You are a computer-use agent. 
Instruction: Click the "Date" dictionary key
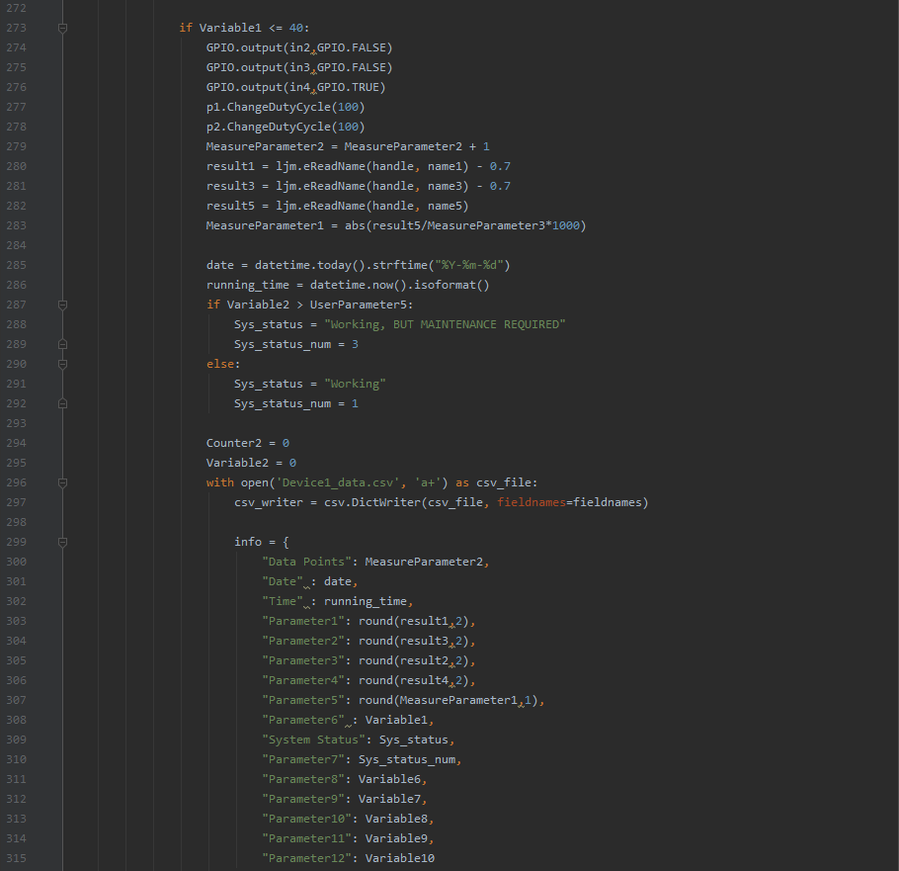283,581
